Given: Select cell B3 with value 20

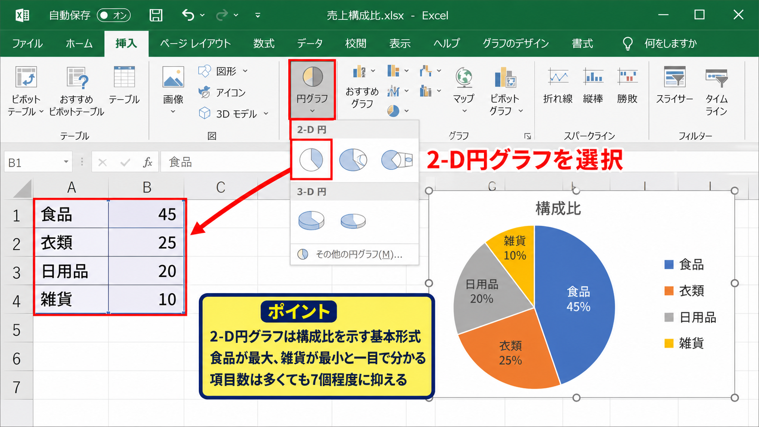Looking at the screenshot, I should [x=146, y=271].
